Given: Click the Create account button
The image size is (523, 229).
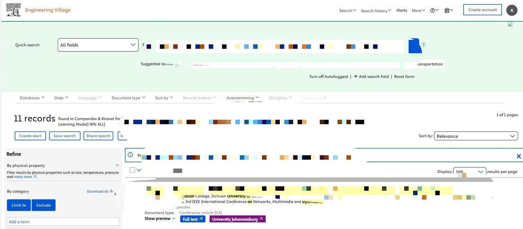Looking at the screenshot, I should 483,10.
